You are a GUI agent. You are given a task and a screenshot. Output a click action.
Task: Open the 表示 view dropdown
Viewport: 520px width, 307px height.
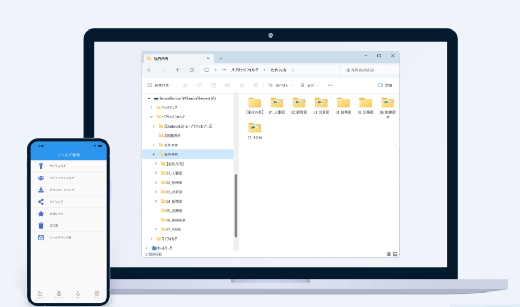point(309,85)
